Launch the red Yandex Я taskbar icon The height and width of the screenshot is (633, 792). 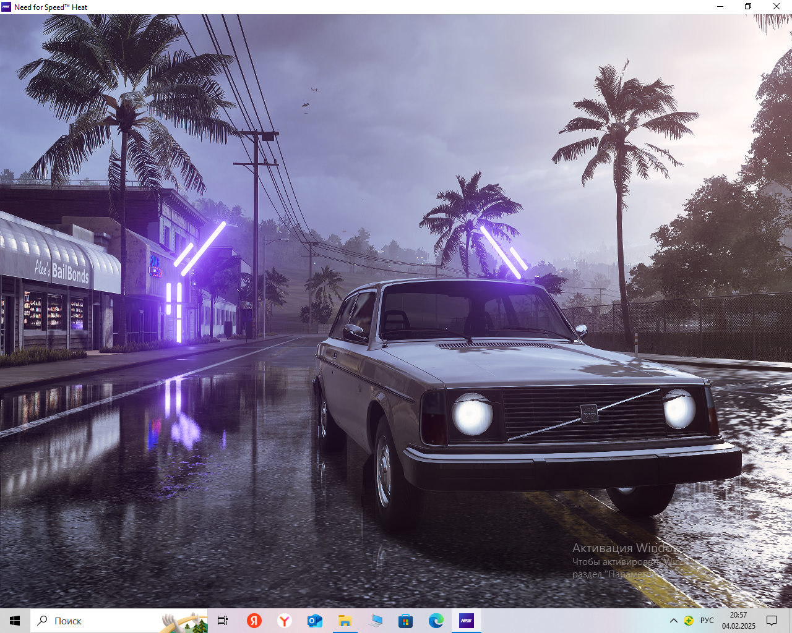[x=254, y=621]
